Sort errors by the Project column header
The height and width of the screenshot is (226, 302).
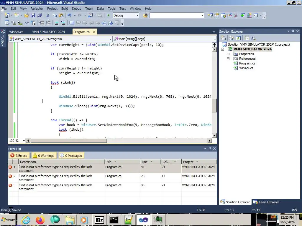199,162
